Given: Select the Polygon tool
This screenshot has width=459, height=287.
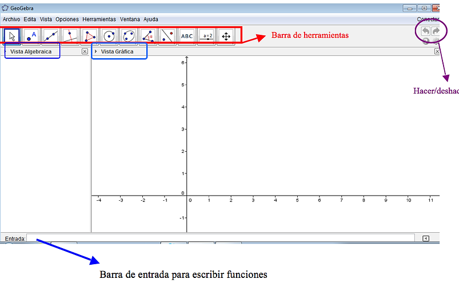Looking at the screenshot, I should 90,37.
